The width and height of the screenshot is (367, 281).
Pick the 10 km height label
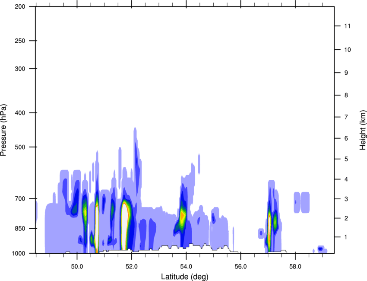click(x=347, y=50)
